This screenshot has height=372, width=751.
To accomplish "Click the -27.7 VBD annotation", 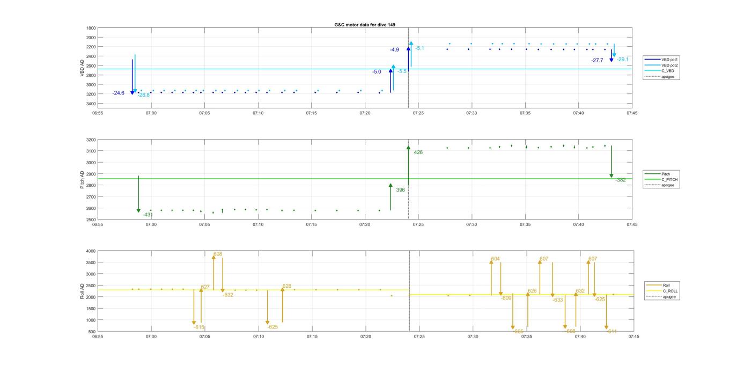I will 597,61.
